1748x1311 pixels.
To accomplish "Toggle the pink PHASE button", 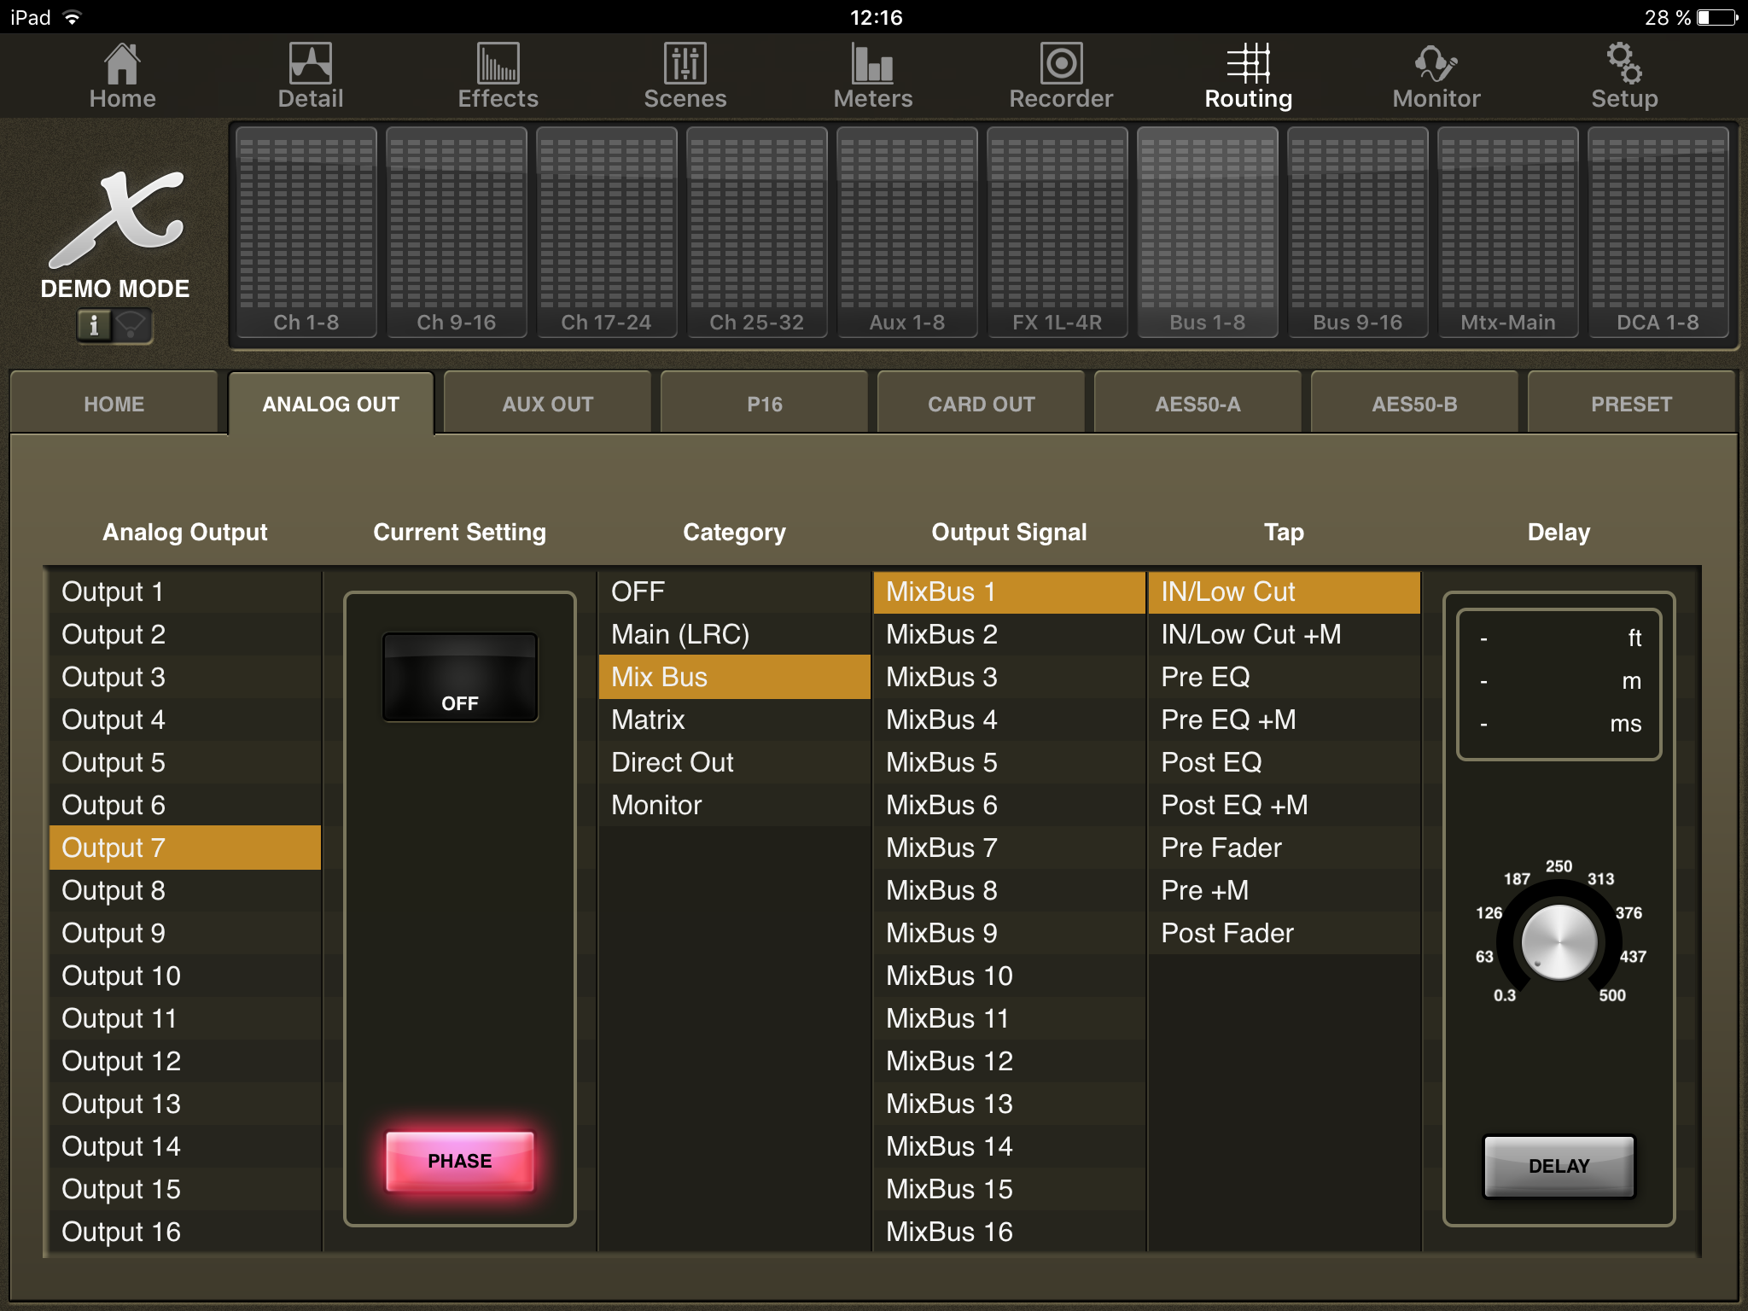I will click(460, 1161).
